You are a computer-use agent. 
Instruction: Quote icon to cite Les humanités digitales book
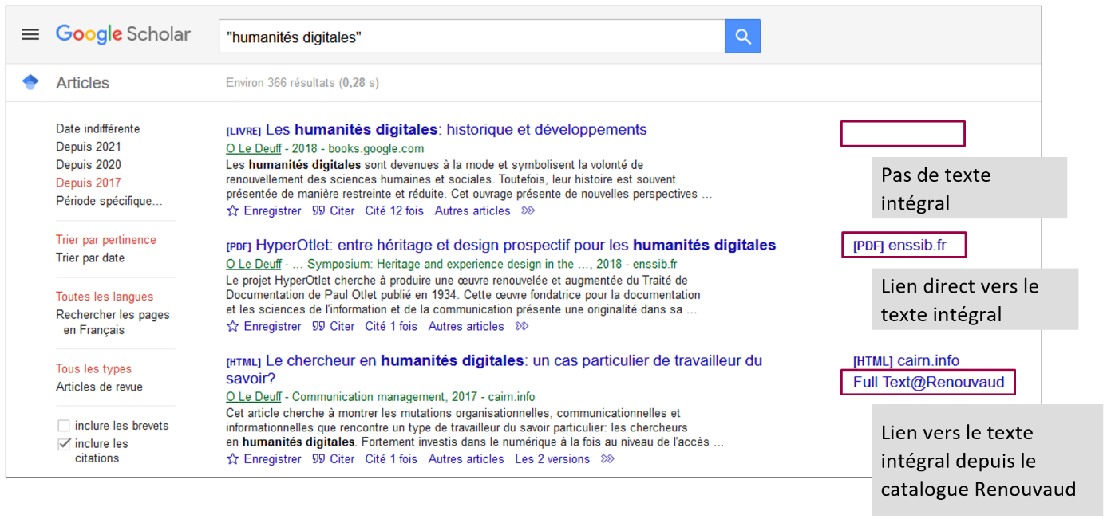(318, 211)
